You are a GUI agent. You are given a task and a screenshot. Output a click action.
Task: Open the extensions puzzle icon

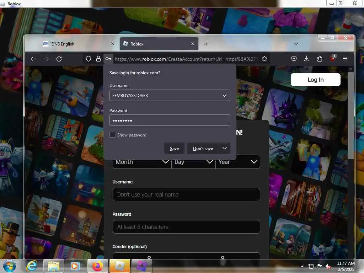[320, 59]
